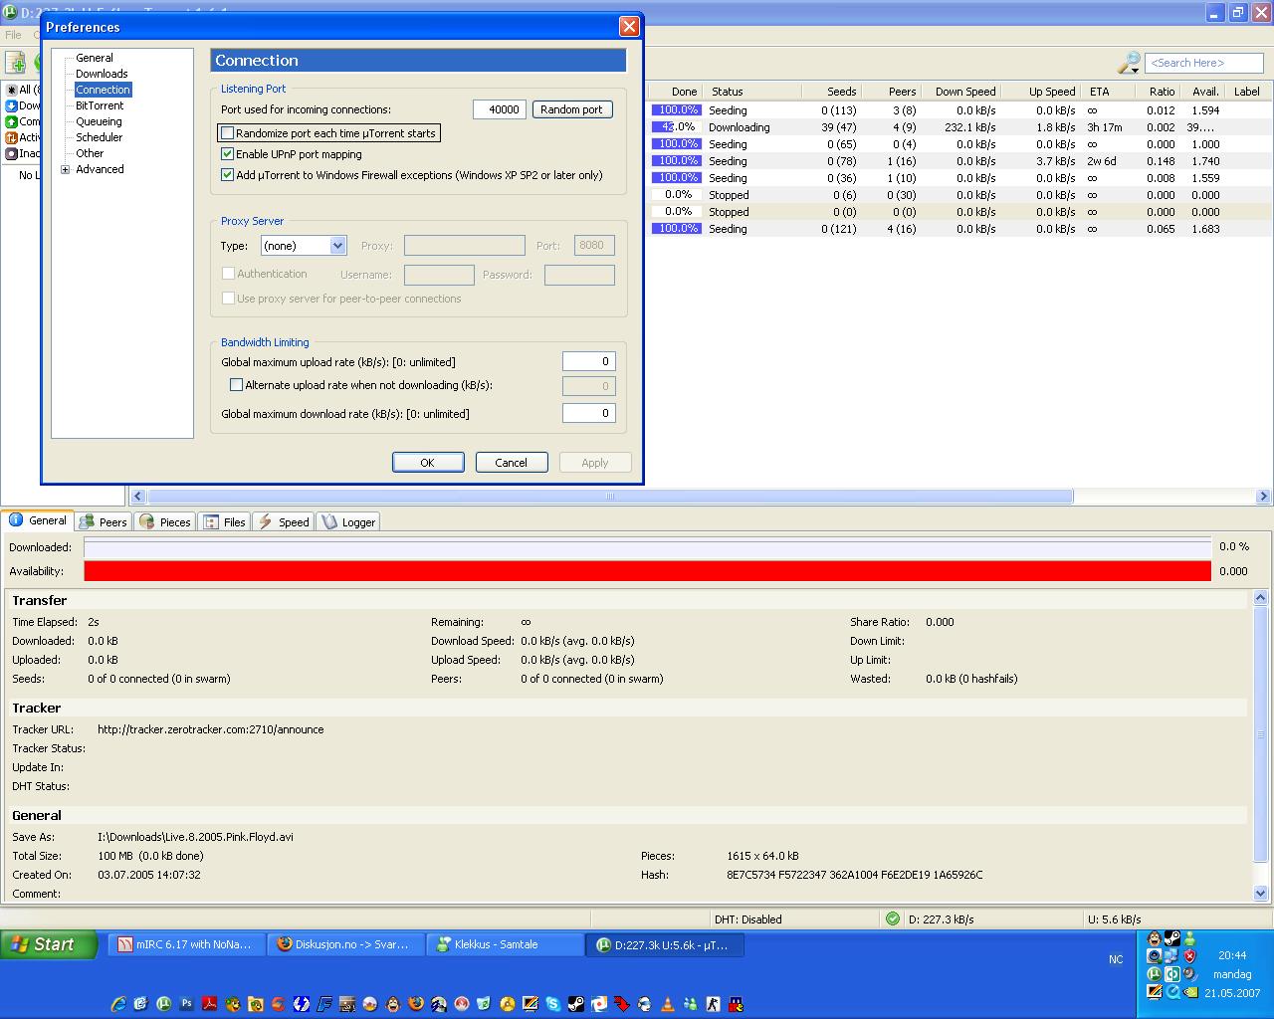Screen dimensions: 1274x1019
Task: Open the Logger tab
Action: click(349, 521)
